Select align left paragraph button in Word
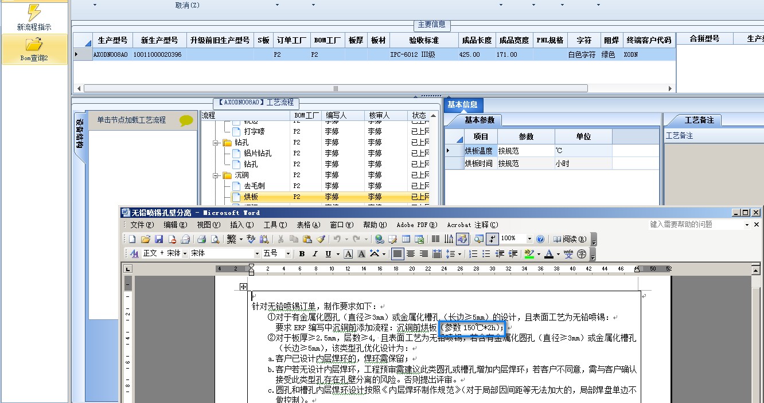The height and width of the screenshot is (403, 764). click(x=397, y=254)
